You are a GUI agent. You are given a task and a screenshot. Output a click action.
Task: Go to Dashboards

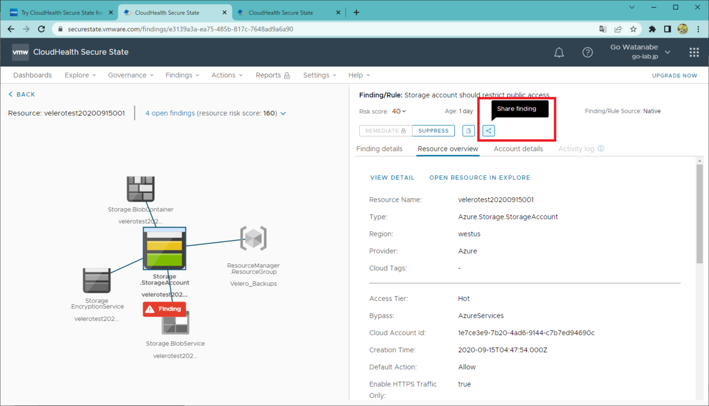coord(32,75)
